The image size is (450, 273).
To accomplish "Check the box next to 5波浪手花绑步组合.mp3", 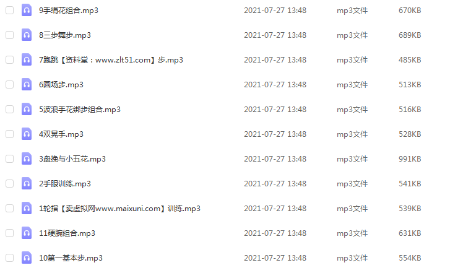I will (10, 110).
